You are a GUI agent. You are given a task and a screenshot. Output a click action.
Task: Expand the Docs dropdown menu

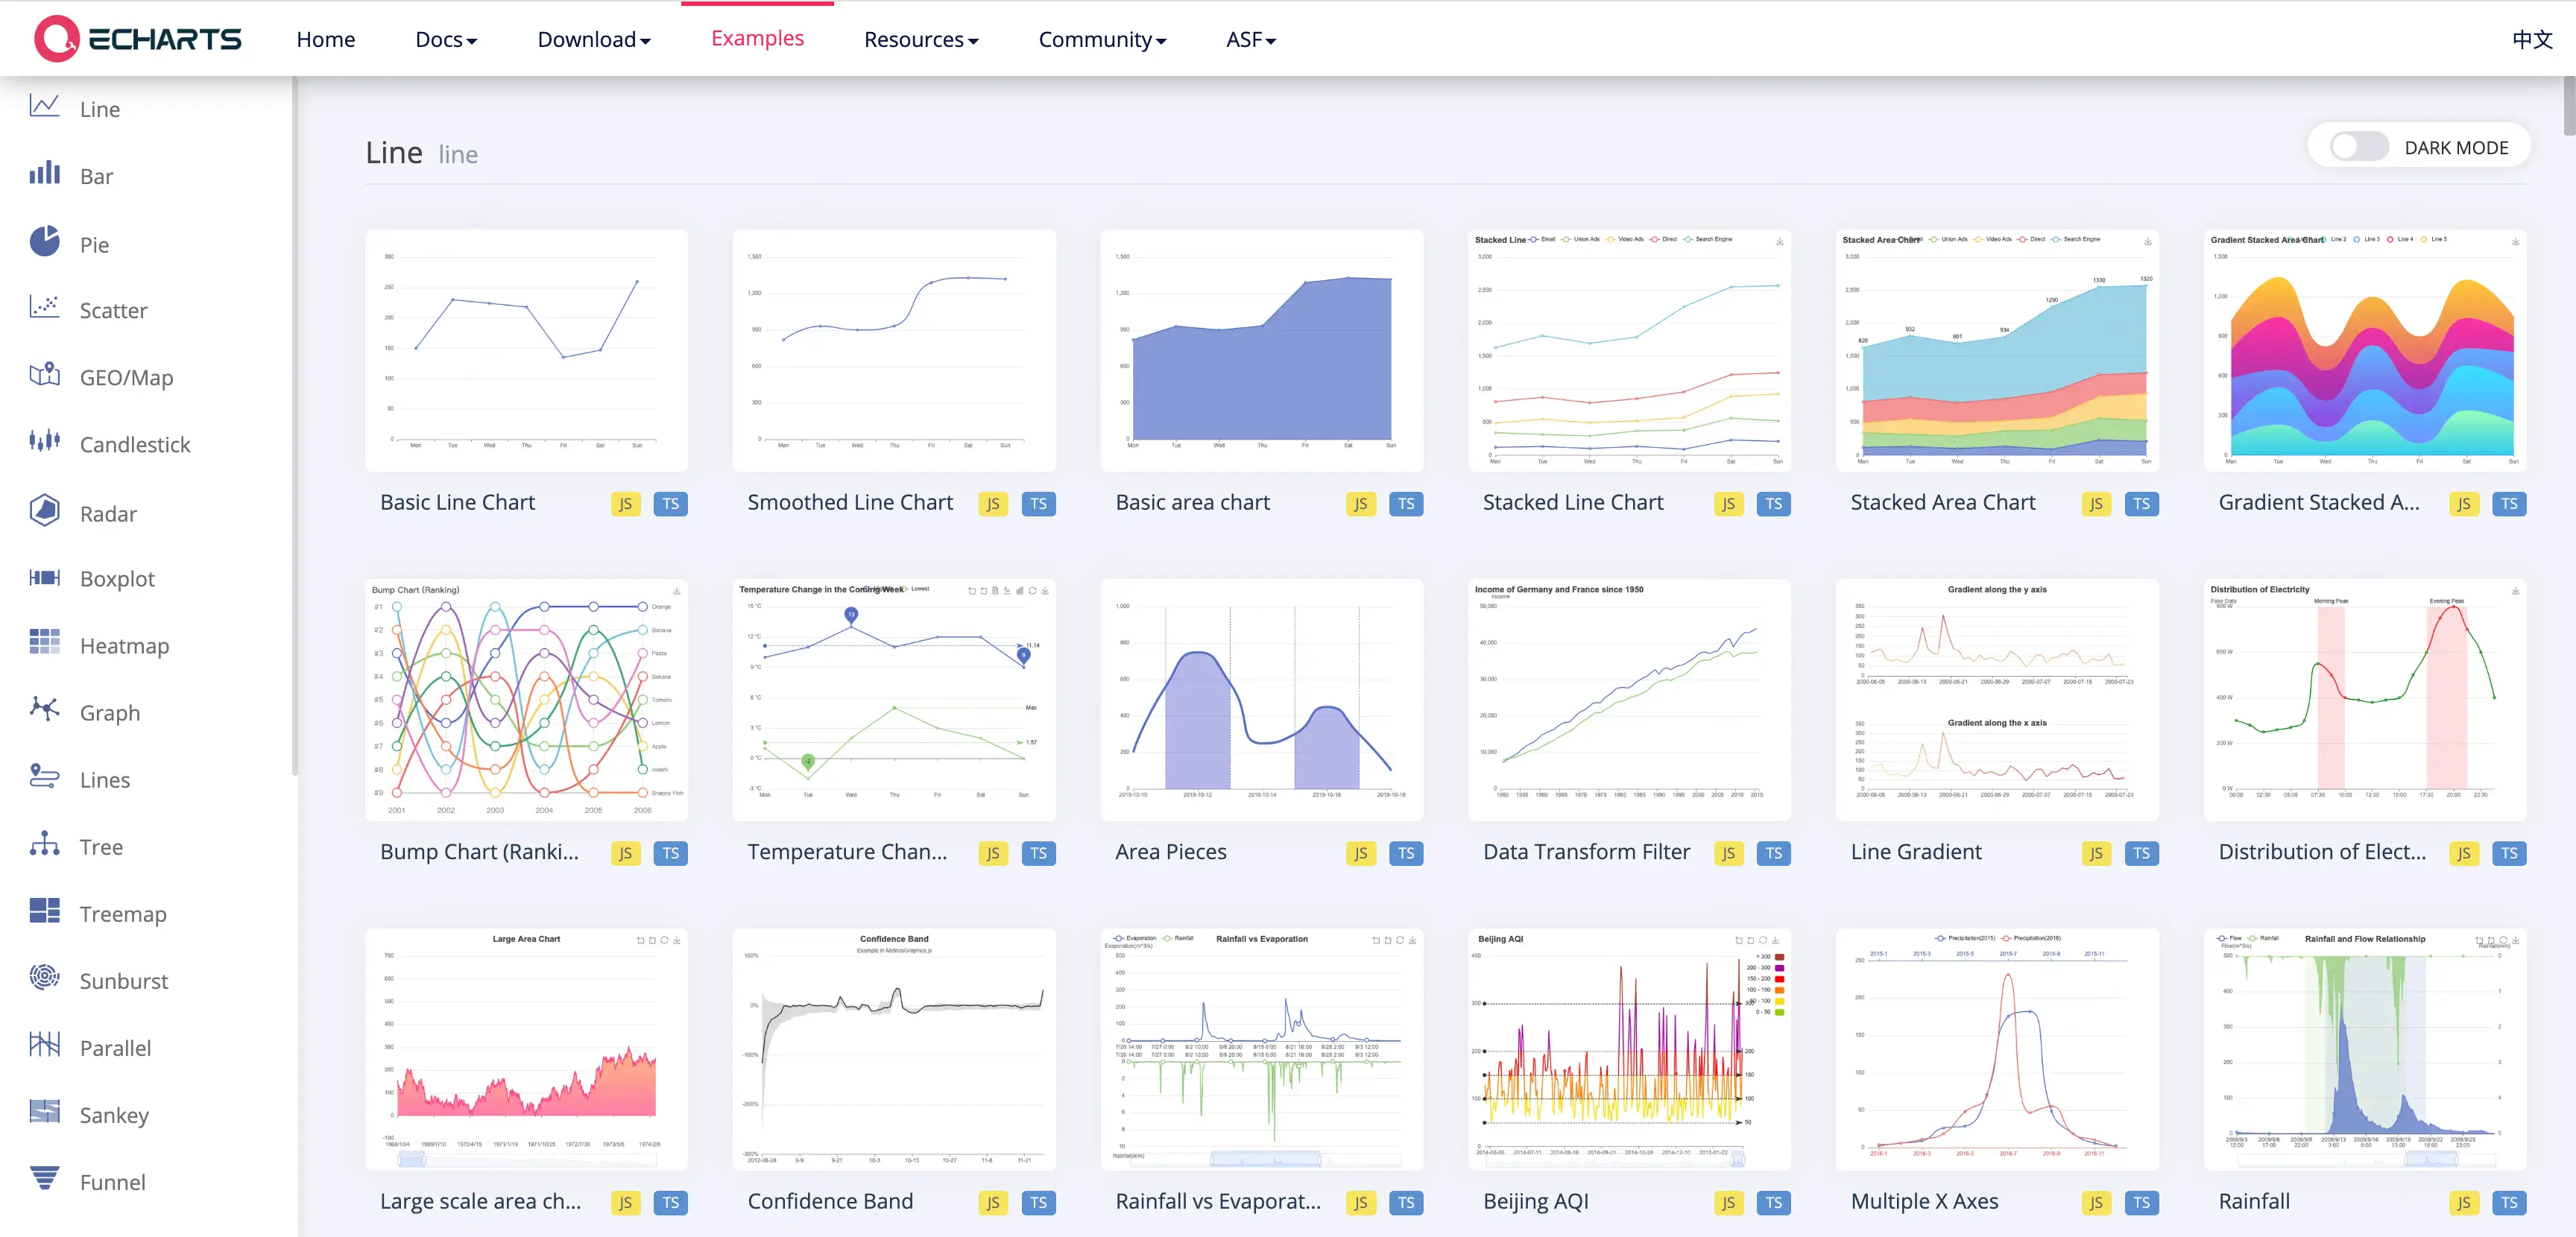click(446, 40)
